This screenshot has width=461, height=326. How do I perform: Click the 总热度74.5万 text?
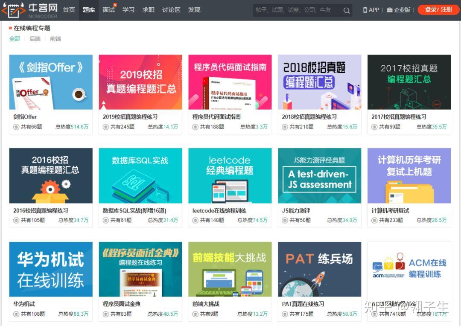point(253,221)
